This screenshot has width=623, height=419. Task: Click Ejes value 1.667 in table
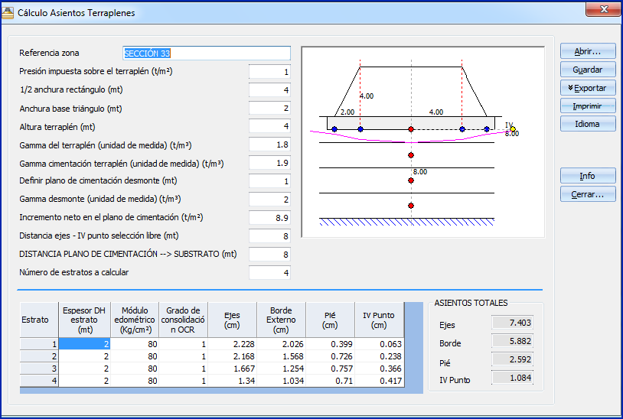coord(232,369)
